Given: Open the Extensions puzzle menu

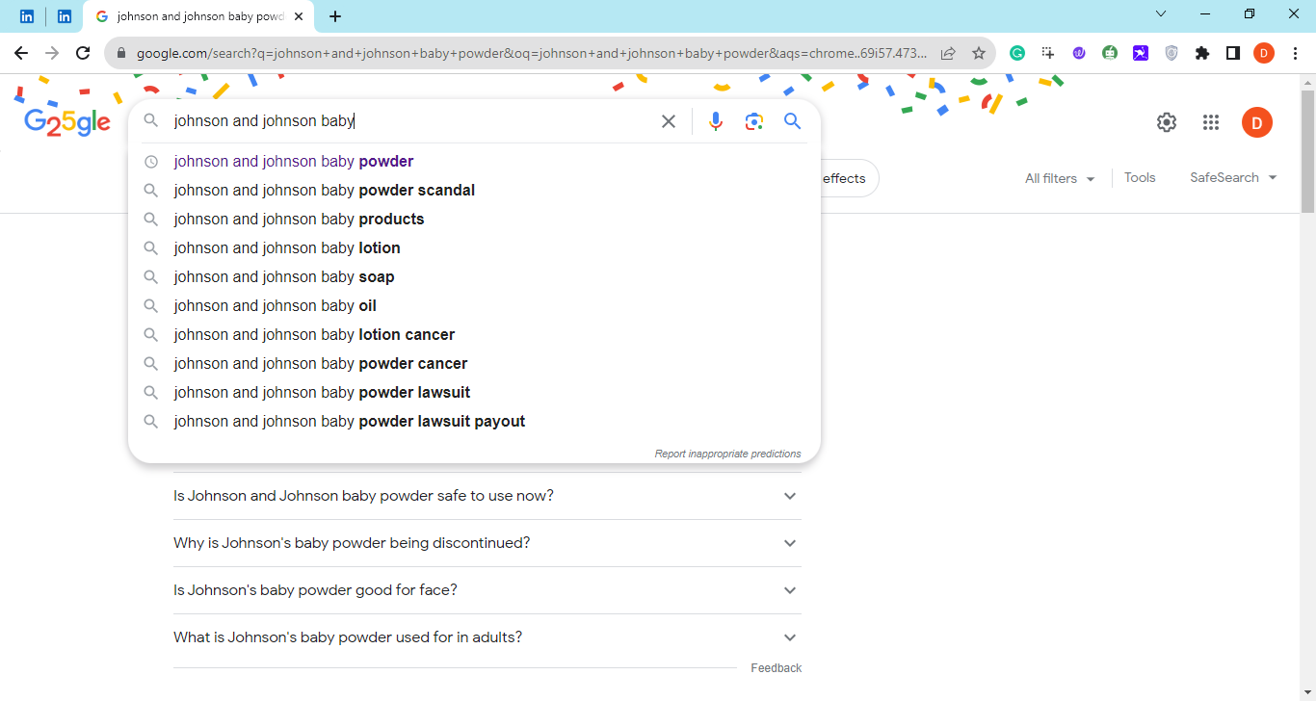Looking at the screenshot, I should pyautogui.click(x=1202, y=53).
